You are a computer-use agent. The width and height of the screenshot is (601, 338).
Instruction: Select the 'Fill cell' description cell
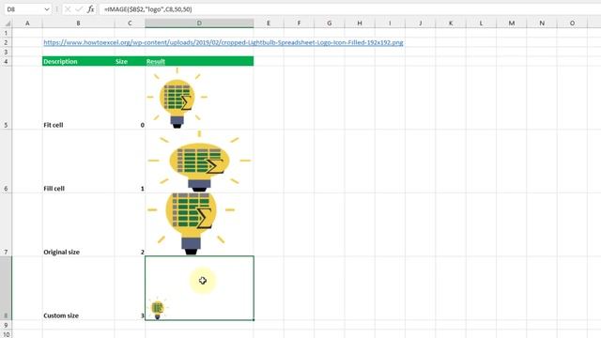[78, 161]
